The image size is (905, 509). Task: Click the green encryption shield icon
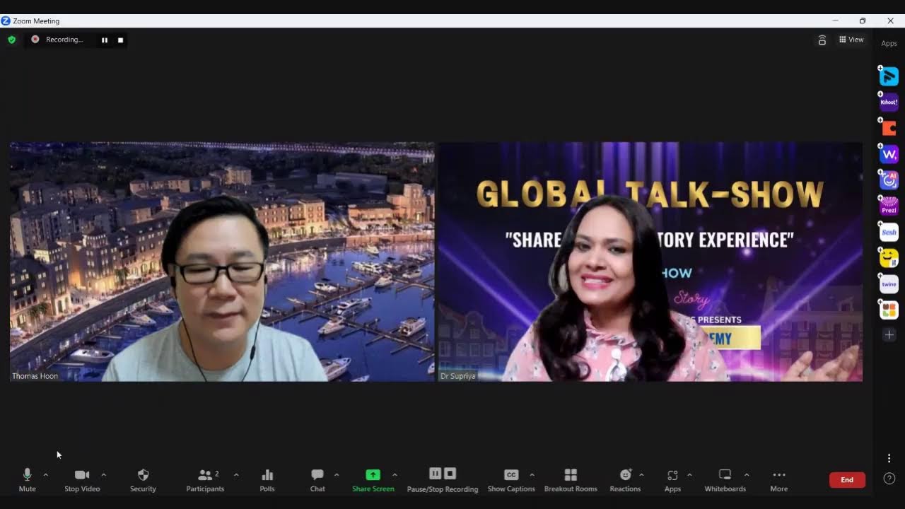coord(11,40)
